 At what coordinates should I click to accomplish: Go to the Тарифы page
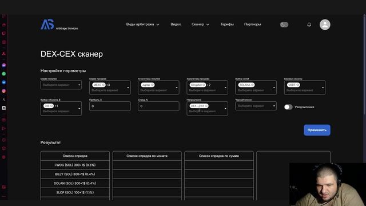[x=227, y=24]
